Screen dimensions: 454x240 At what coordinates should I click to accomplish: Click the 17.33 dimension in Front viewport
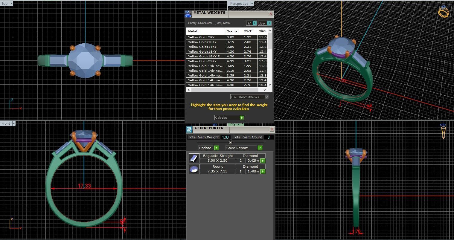(x=84, y=186)
